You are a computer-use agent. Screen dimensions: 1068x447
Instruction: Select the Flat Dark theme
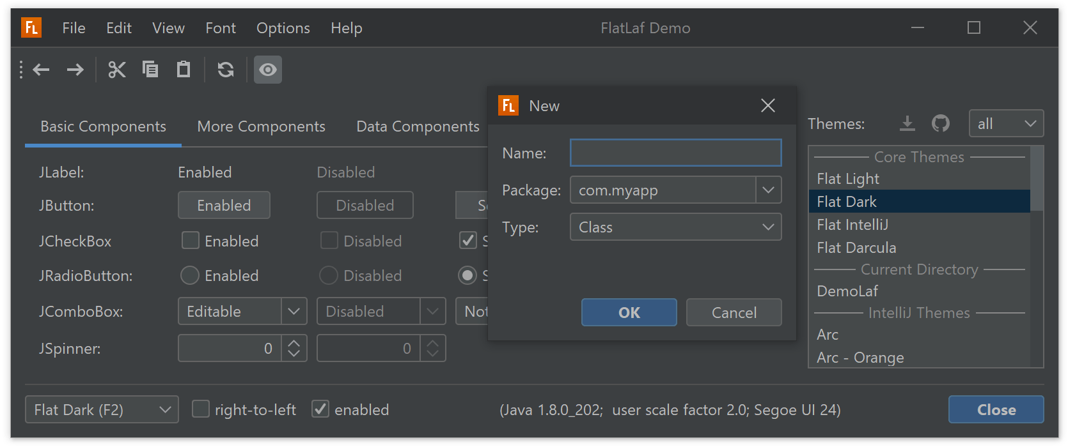pyautogui.click(x=919, y=202)
